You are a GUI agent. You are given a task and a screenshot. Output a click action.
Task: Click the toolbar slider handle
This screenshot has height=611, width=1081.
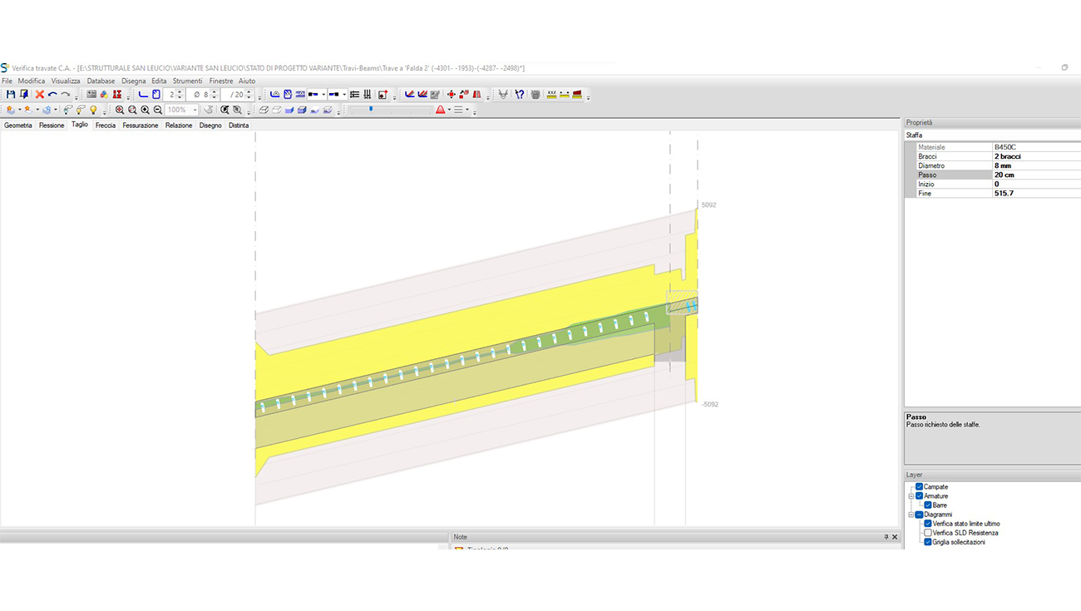click(371, 109)
